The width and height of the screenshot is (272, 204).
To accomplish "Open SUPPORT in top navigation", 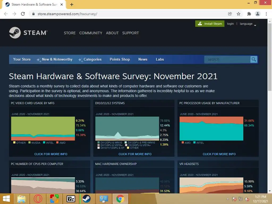I will [130, 33].
